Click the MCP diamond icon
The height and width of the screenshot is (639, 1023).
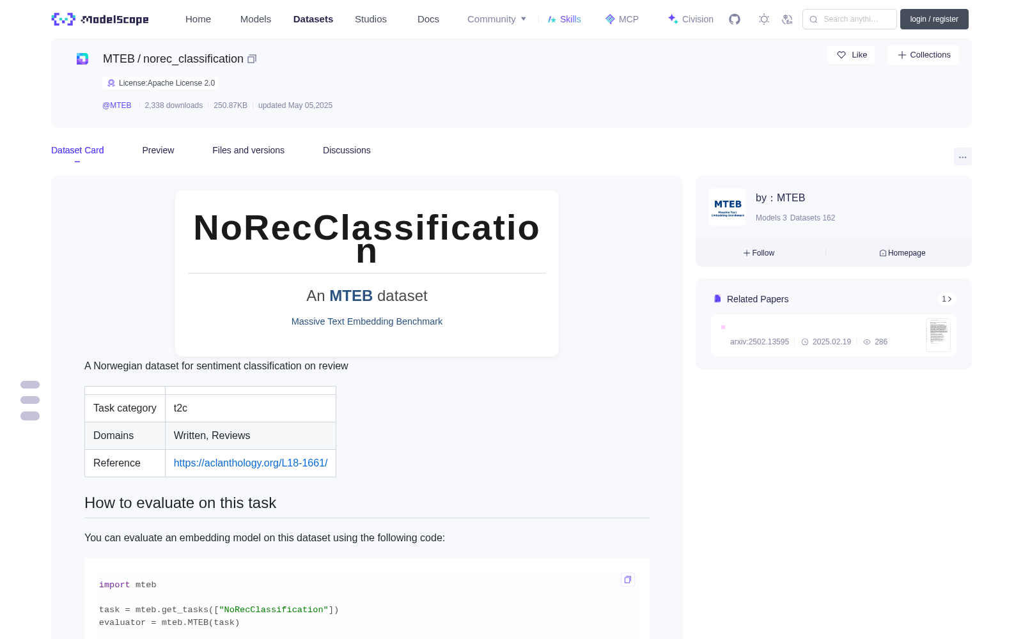(x=610, y=19)
